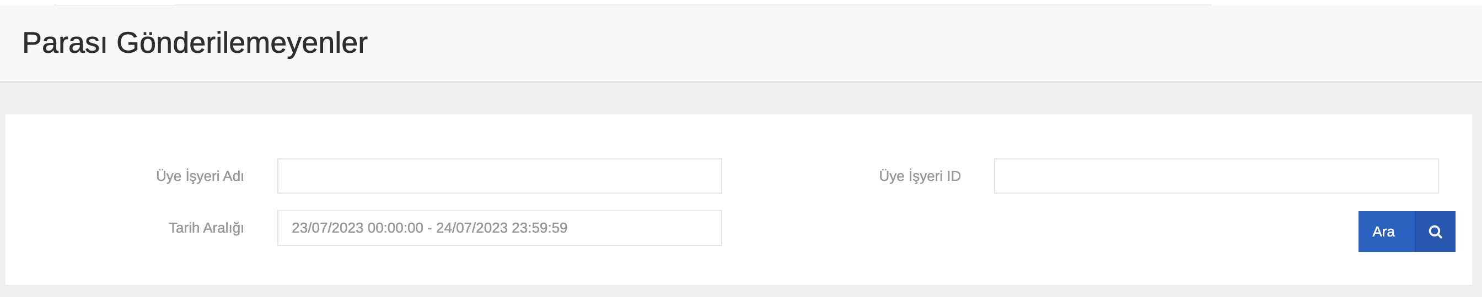
Task: Focus the Üye İşyeri Adı input field
Action: coord(499,176)
